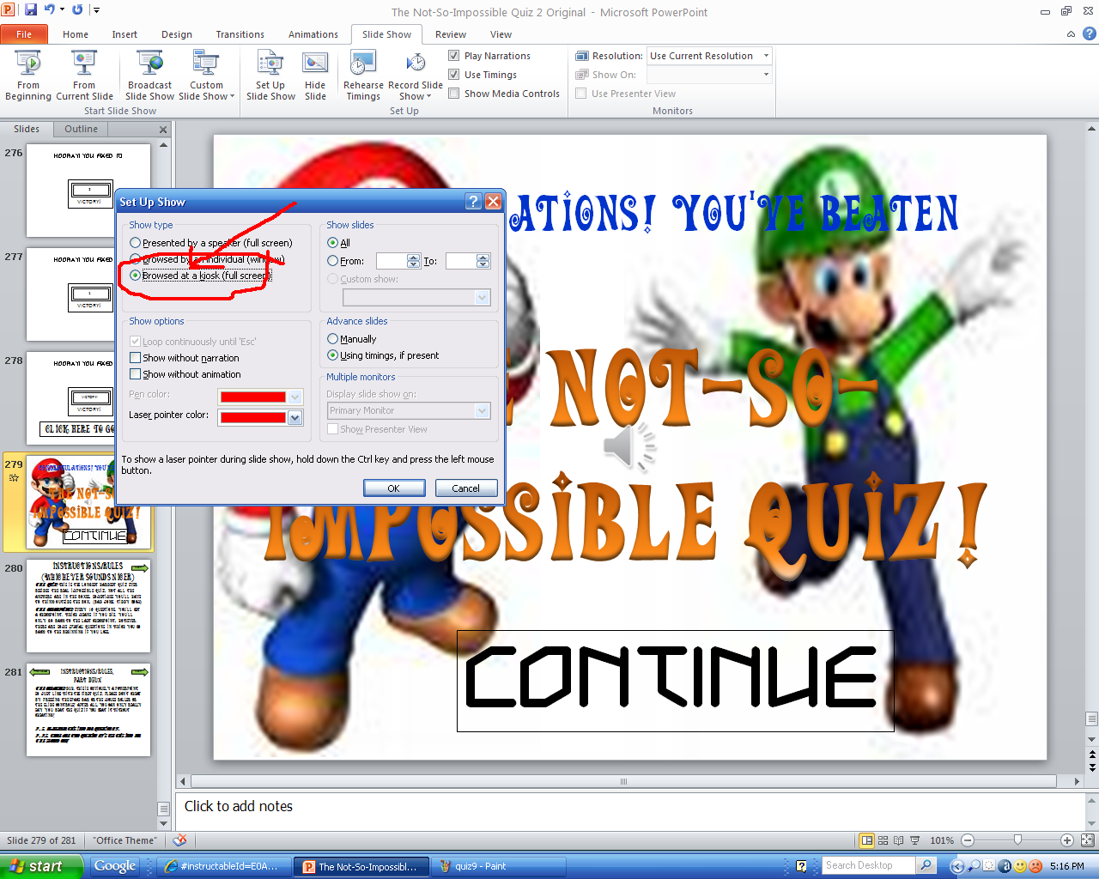The height and width of the screenshot is (879, 1099).
Task: Click dialog help question mark button
Action: tap(473, 201)
